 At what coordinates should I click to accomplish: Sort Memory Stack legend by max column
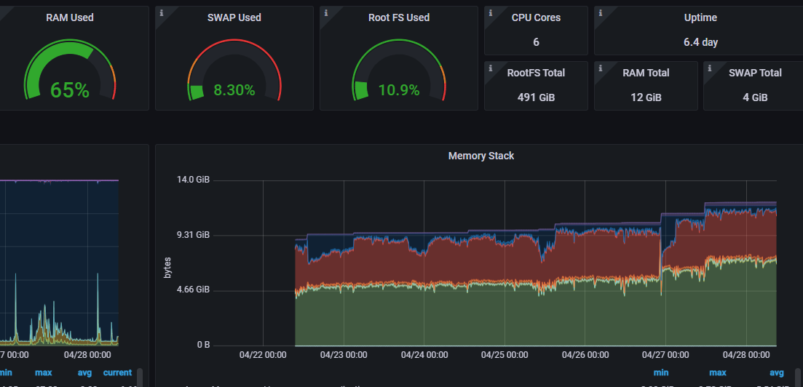coord(718,372)
